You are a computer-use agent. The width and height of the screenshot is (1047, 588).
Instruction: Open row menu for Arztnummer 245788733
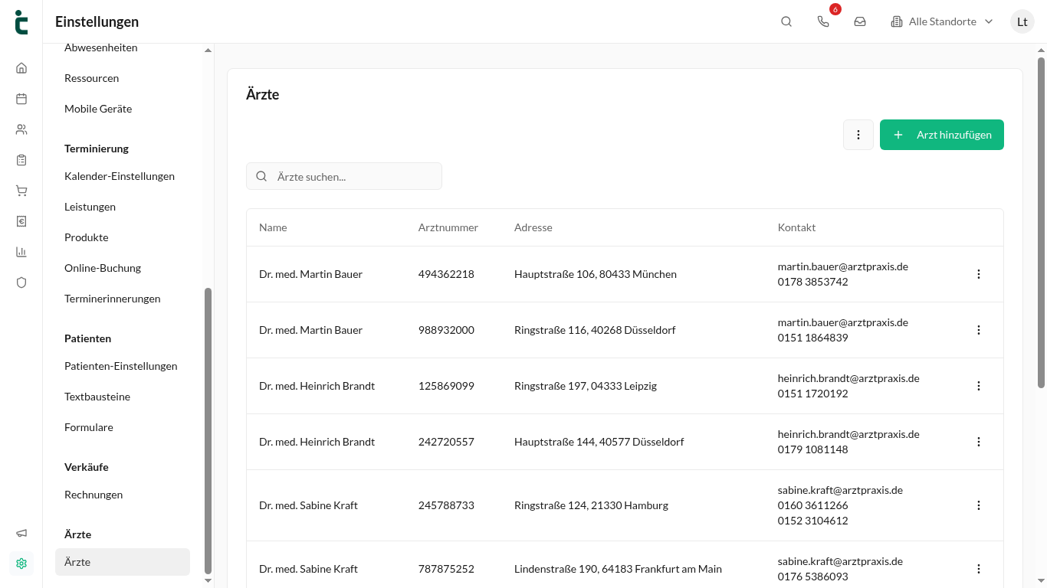tap(979, 505)
